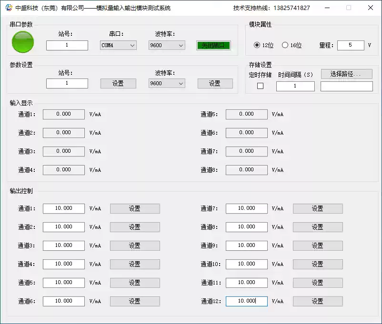Click channel 12 output value field
The image size is (382, 324).
[246, 301]
